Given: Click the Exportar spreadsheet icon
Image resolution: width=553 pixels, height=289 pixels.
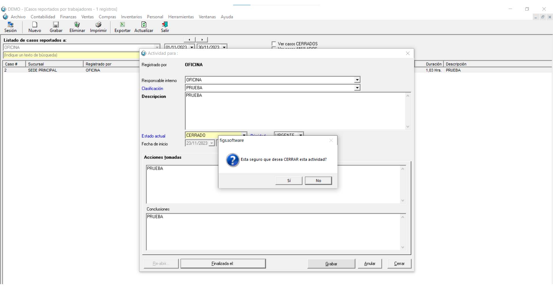Looking at the screenshot, I should (x=122, y=25).
